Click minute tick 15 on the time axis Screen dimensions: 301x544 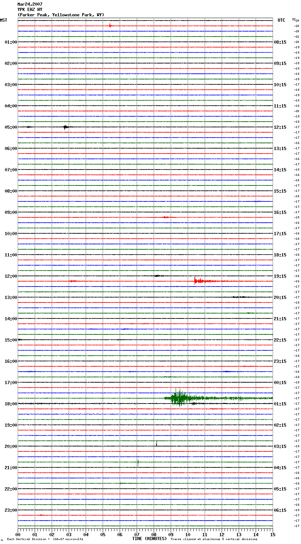[273, 534]
